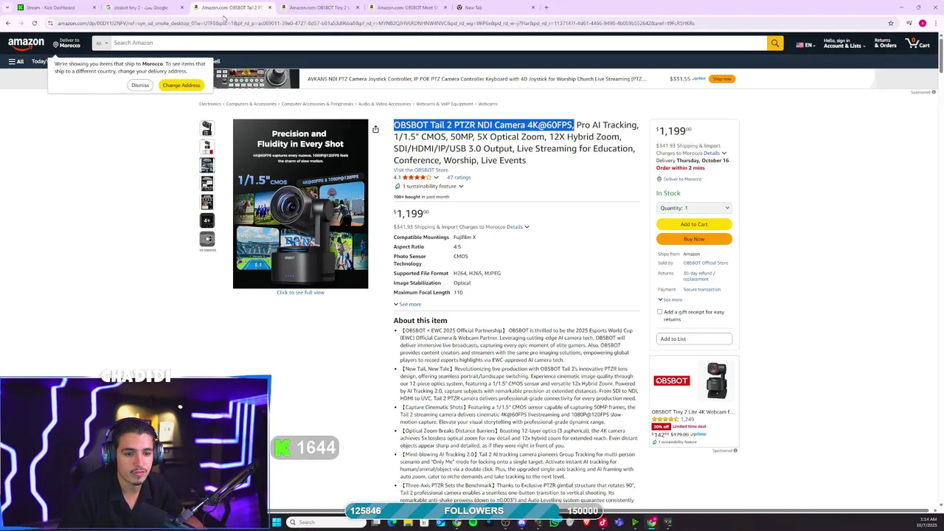
Task: Select the third product thumbnail
Action: (207, 165)
